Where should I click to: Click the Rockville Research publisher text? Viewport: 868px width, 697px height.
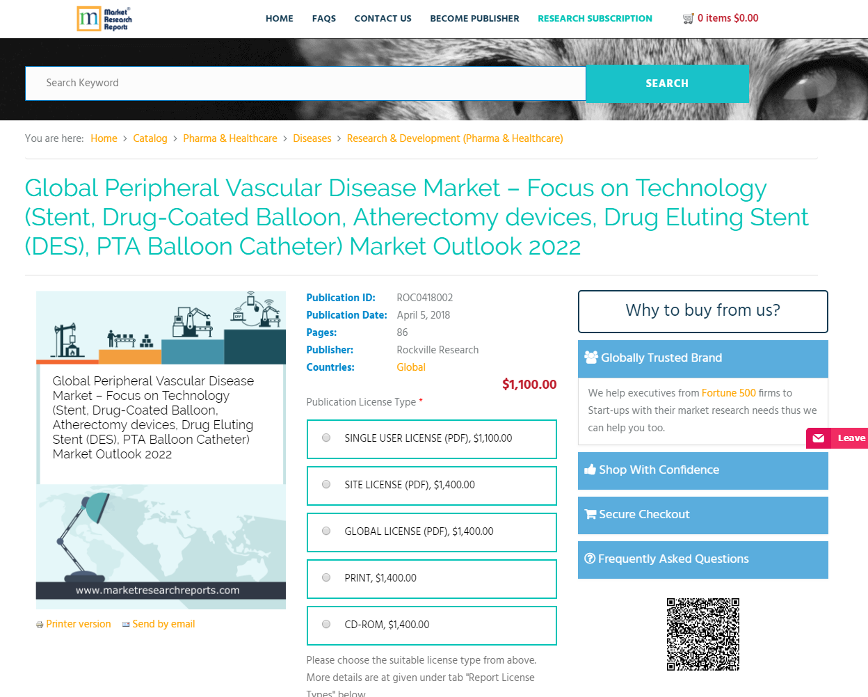[x=437, y=350]
